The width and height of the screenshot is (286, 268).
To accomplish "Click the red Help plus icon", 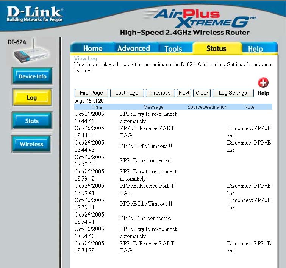I will 263,83.
